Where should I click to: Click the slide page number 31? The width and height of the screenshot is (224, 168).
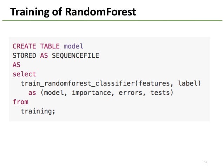(205, 162)
